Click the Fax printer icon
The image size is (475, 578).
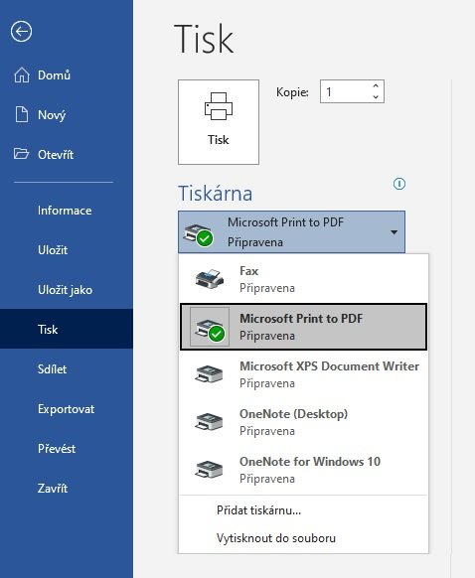[210, 279]
